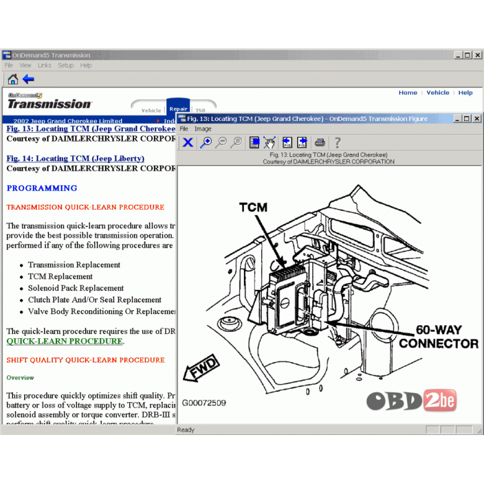
Task: Click the Solenoid Pack Replacement bullet item
Action: pyautogui.click(x=76, y=288)
